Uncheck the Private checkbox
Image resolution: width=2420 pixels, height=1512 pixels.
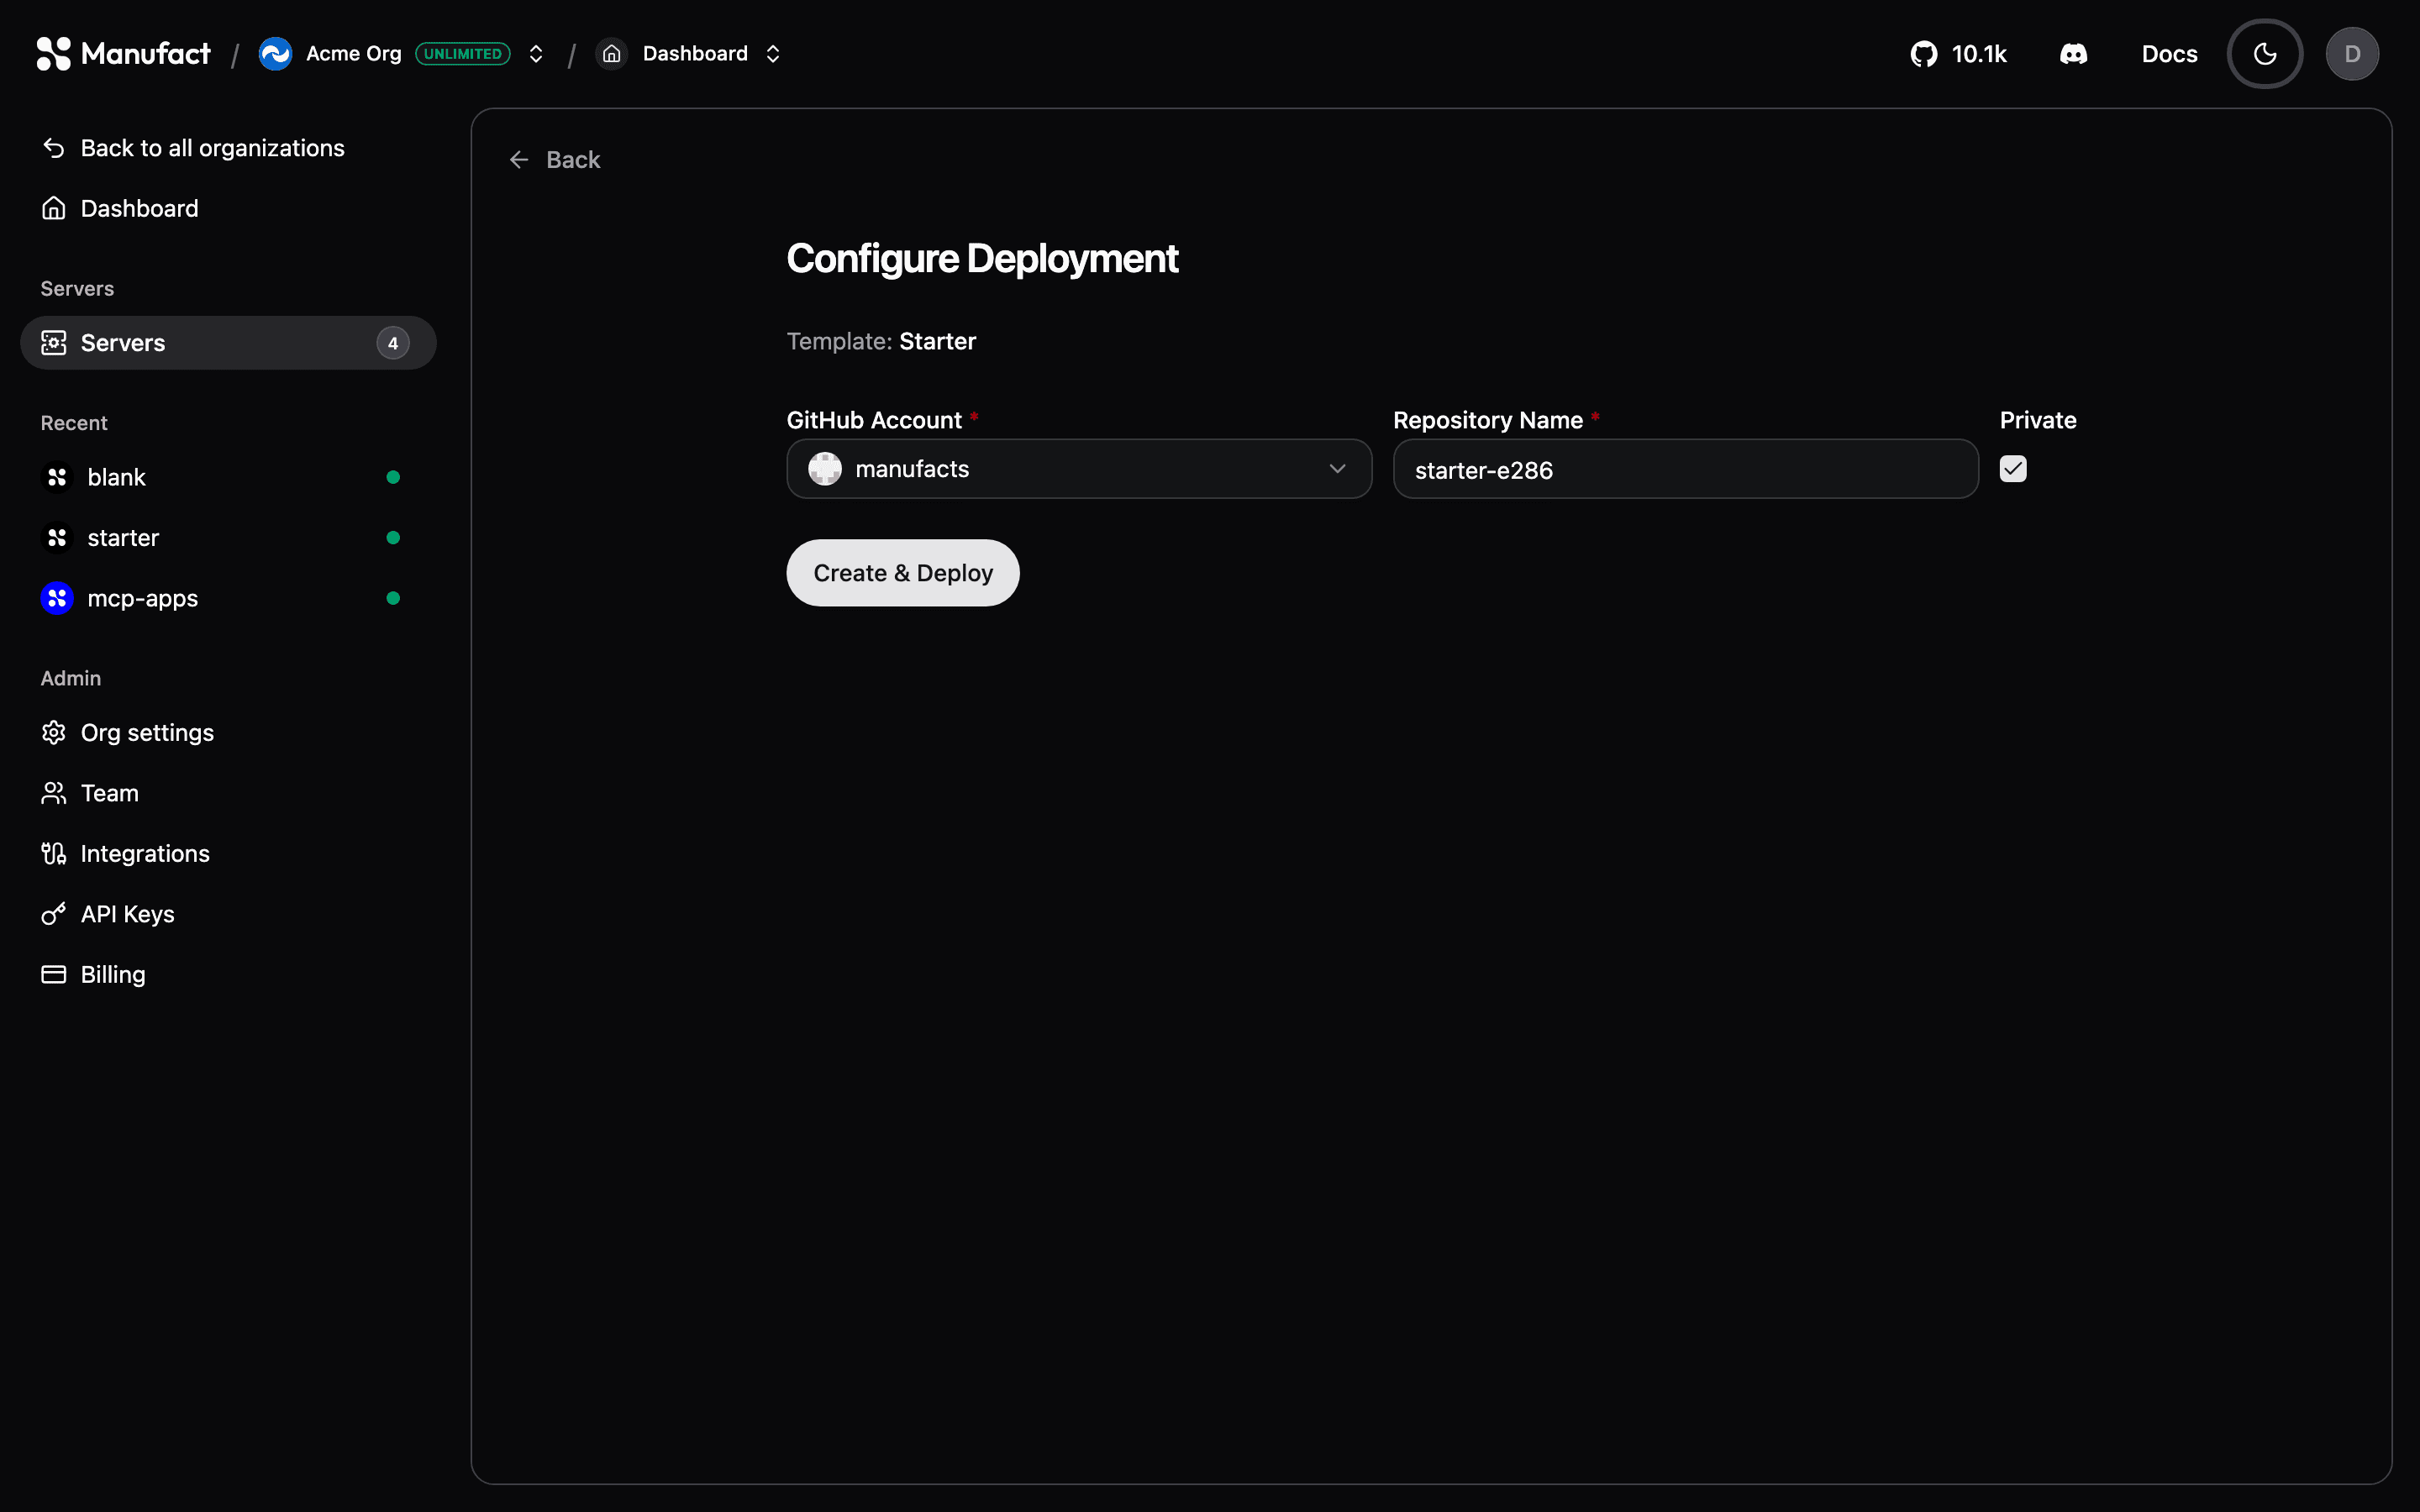pyautogui.click(x=2013, y=469)
